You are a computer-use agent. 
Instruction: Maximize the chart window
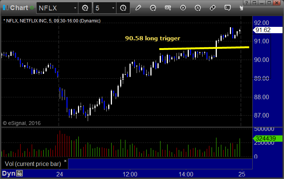point(269,3)
